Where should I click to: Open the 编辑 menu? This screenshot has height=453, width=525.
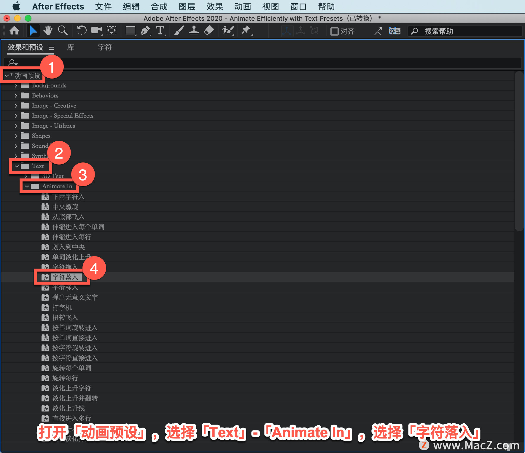(131, 7)
